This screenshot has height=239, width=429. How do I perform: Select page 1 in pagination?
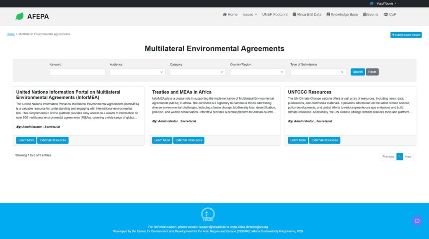(399, 157)
